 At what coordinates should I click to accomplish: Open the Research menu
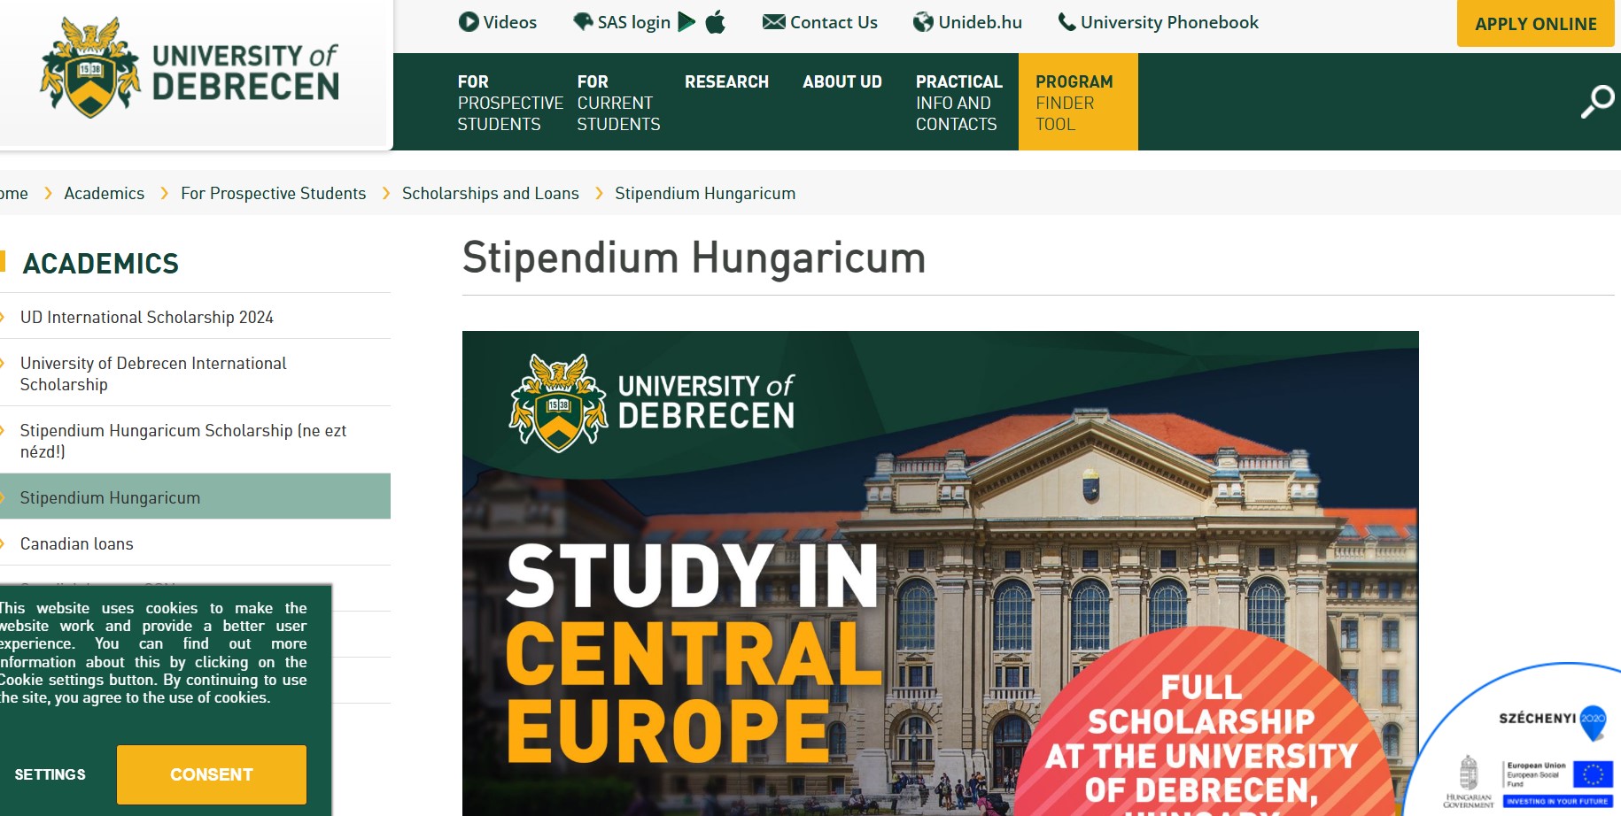(x=726, y=81)
